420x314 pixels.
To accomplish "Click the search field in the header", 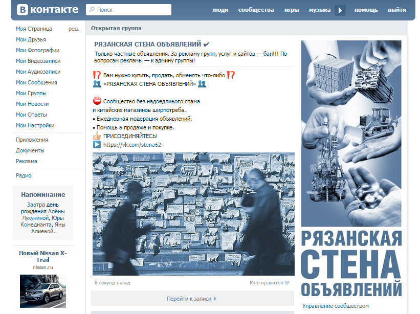I will [128, 10].
